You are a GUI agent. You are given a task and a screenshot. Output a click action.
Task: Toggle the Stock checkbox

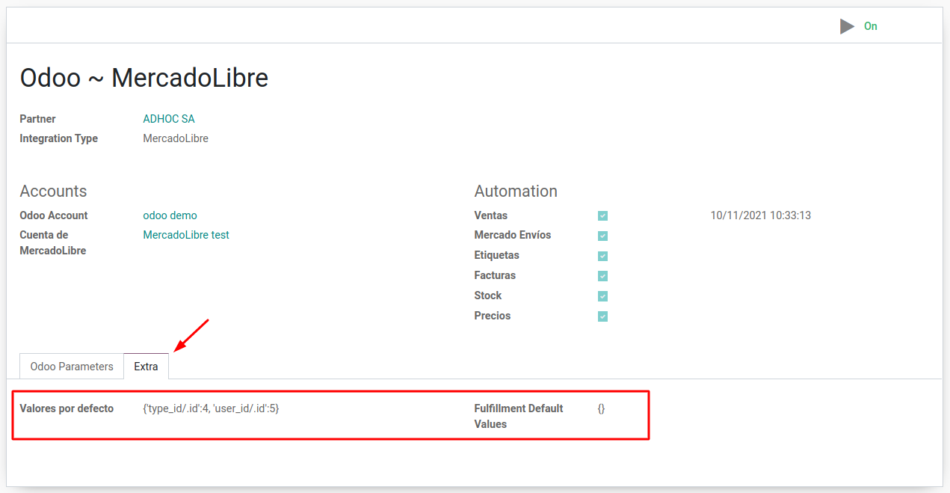click(602, 296)
